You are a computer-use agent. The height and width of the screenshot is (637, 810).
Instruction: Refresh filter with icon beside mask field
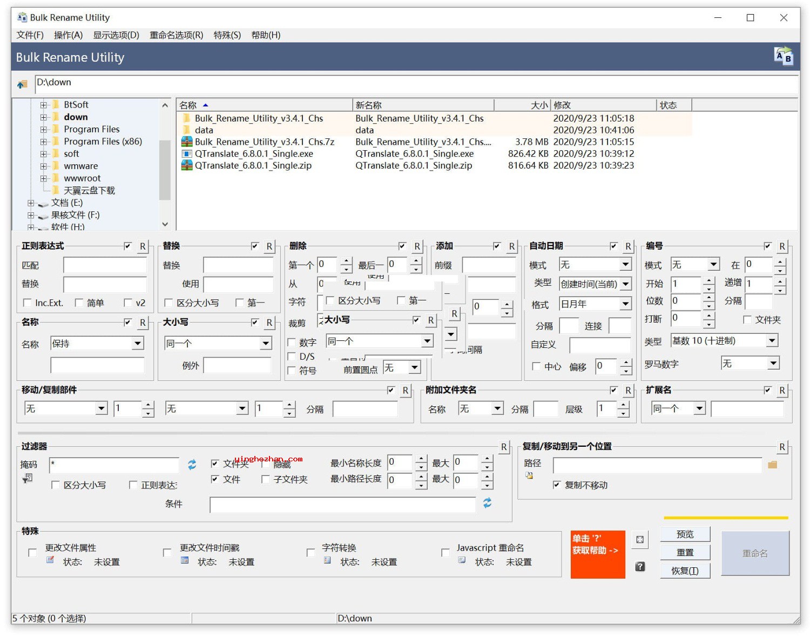(x=192, y=465)
